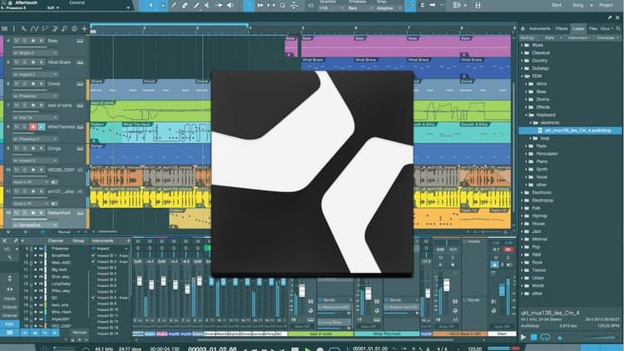Click the Outputs button in mixer
This screenshot has height=351, width=624.
(x=9, y=307)
